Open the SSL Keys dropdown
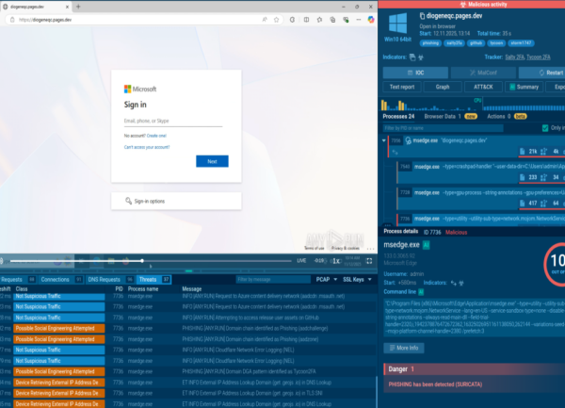The height and width of the screenshot is (408, 565). (x=357, y=279)
